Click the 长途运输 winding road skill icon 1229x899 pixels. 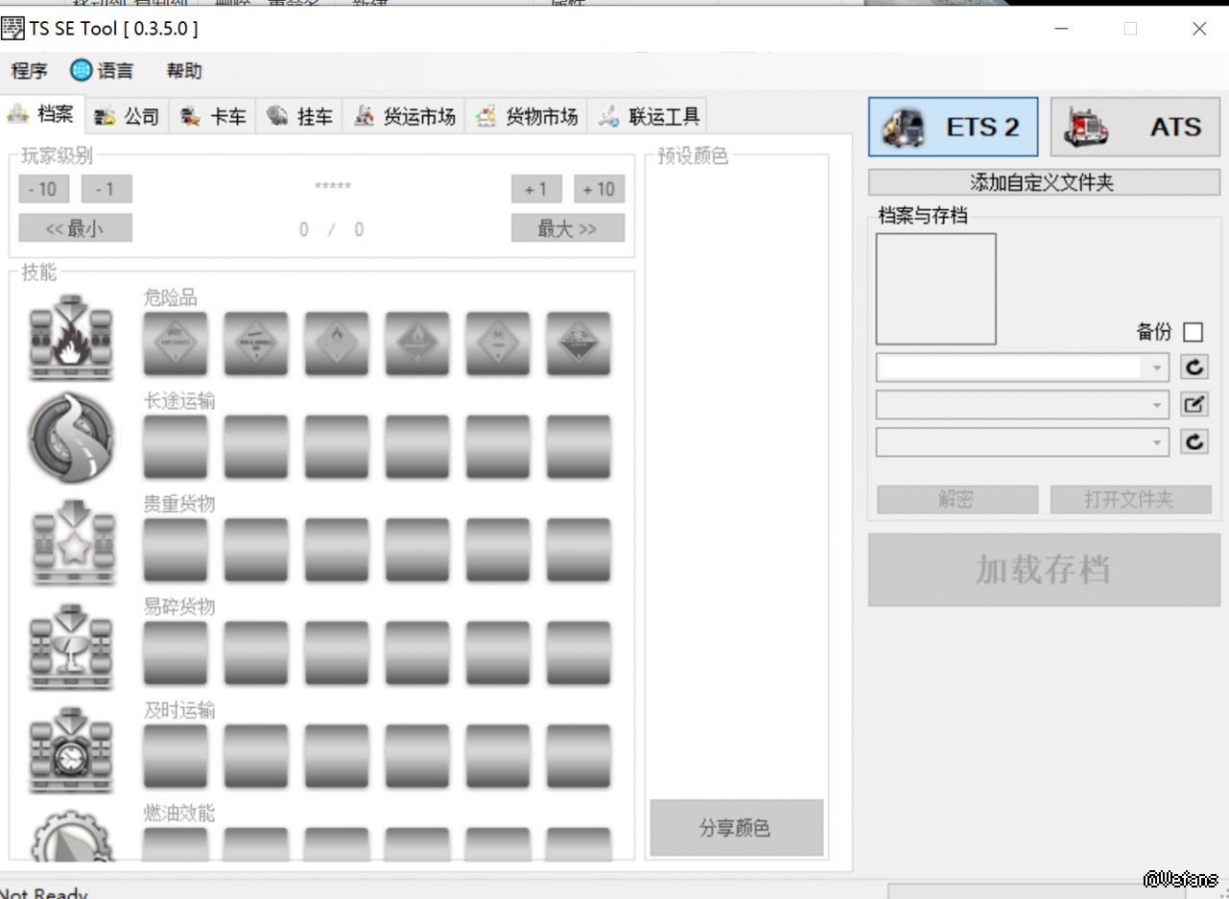(71, 439)
